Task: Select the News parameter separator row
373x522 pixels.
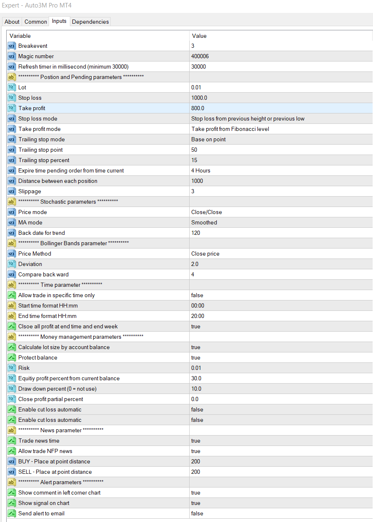Action: (x=190, y=430)
